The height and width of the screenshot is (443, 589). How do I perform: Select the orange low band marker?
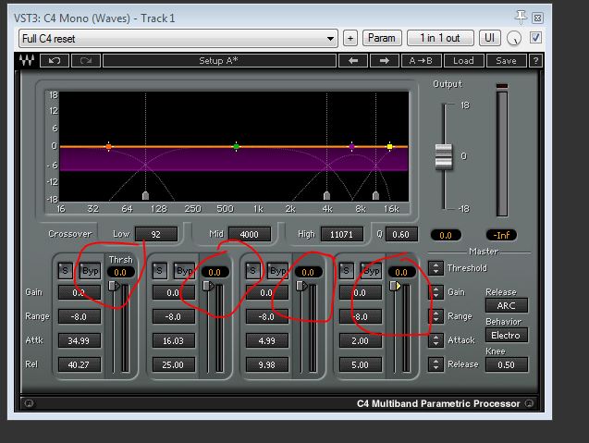tap(108, 146)
